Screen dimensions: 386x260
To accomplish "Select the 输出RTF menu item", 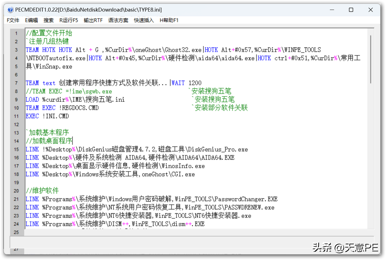I will click(93, 20).
